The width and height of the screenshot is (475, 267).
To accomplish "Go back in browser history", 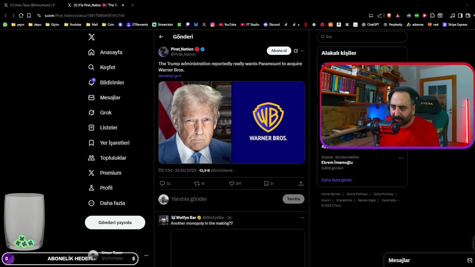I will click(x=6, y=16).
